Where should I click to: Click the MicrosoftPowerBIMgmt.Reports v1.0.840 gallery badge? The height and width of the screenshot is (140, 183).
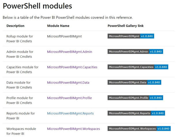[136, 113]
